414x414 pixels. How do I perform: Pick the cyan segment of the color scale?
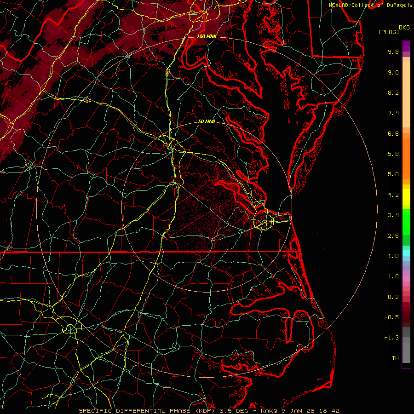(406, 253)
